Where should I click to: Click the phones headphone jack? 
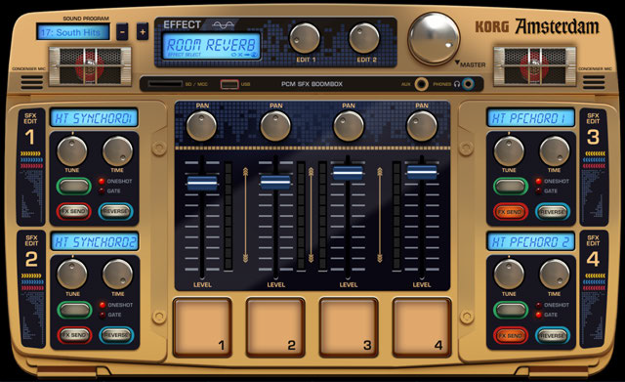point(468,84)
